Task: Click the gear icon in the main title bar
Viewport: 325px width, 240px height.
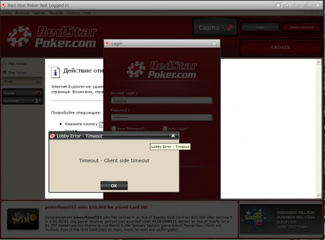Action: [288, 5]
